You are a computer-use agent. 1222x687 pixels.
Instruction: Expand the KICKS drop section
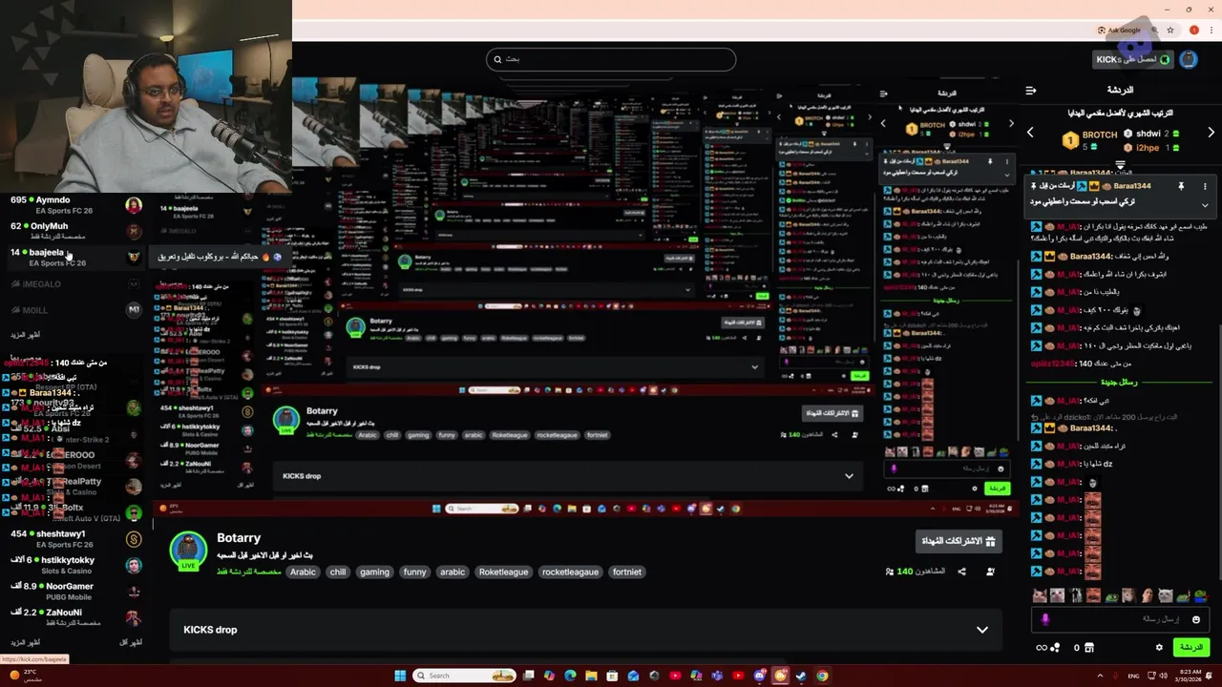pos(981,630)
